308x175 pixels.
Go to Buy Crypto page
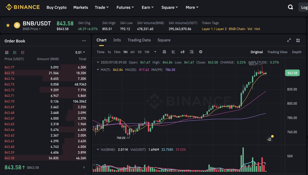coord(57,7)
